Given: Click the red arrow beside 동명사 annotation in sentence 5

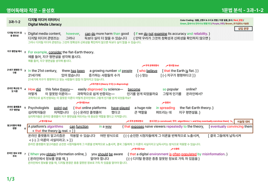Looking at the screenshot, I should 163,103.
